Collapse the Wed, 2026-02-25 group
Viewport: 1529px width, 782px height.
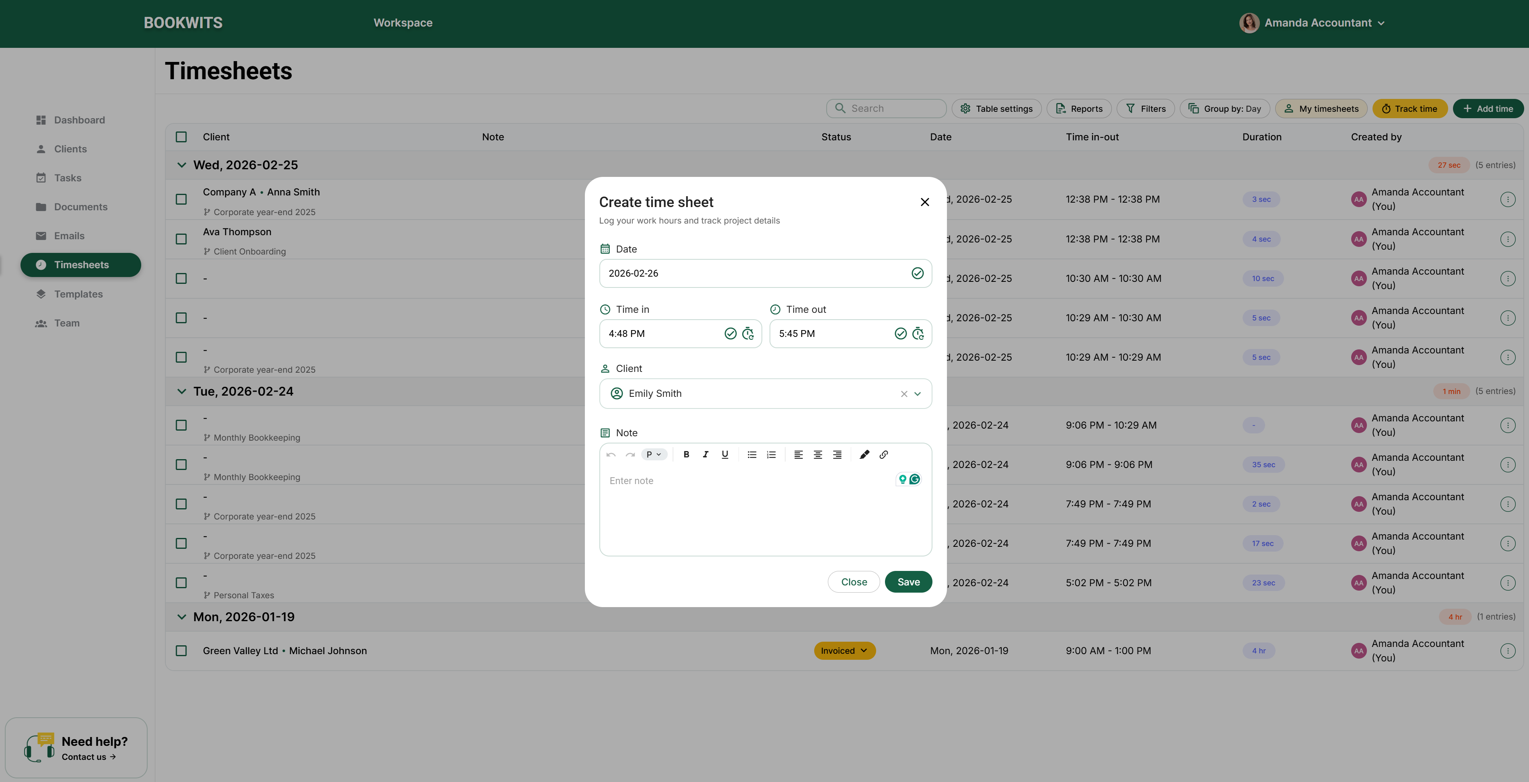click(x=182, y=165)
